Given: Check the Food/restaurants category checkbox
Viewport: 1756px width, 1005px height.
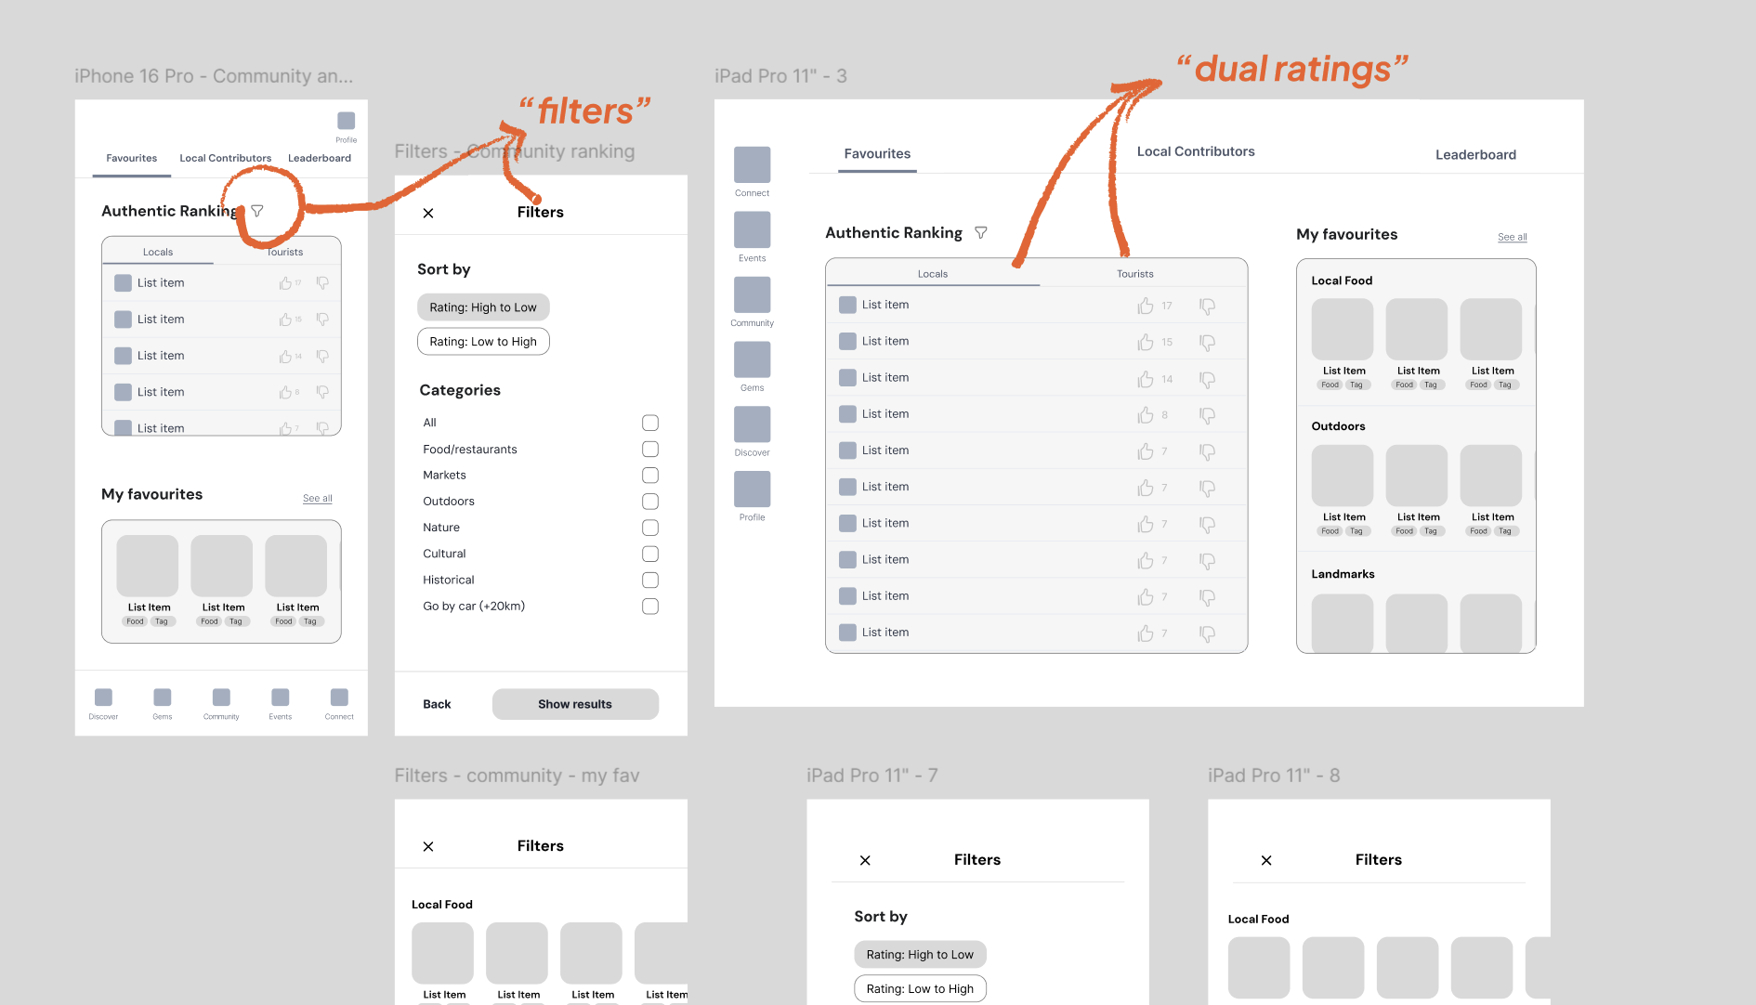Looking at the screenshot, I should [650, 449].
